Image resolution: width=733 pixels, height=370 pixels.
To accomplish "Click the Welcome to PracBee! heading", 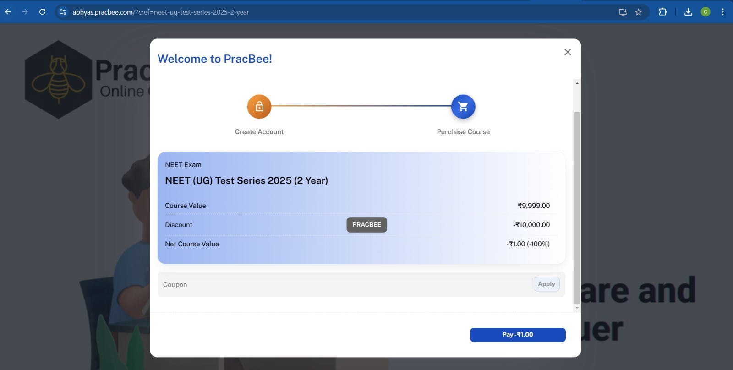I will pos(215,59).
